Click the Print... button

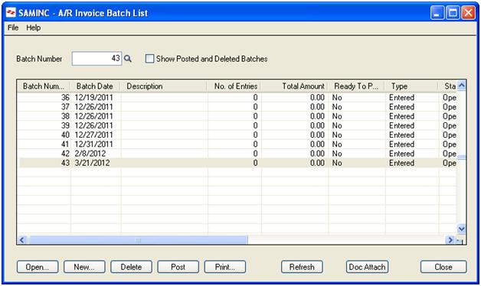[225, 267]
